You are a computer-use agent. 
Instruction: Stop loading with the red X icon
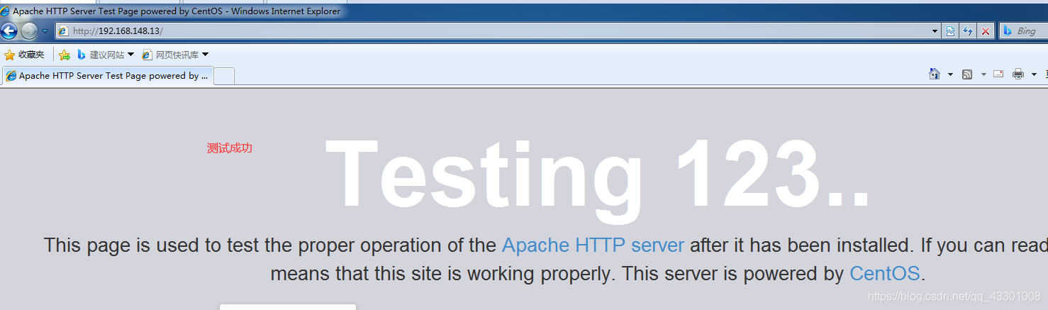985,31
